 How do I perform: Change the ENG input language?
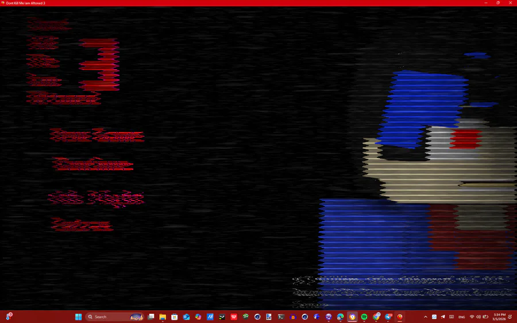tap(462, 317)
